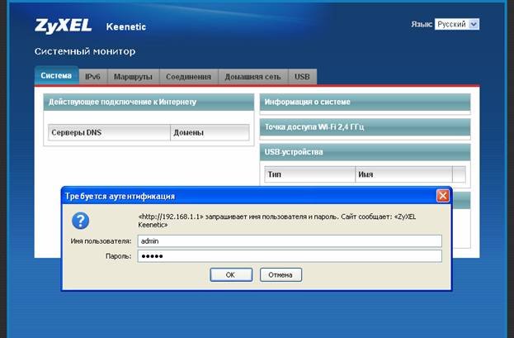Open the Язык language dropdown

457,25
